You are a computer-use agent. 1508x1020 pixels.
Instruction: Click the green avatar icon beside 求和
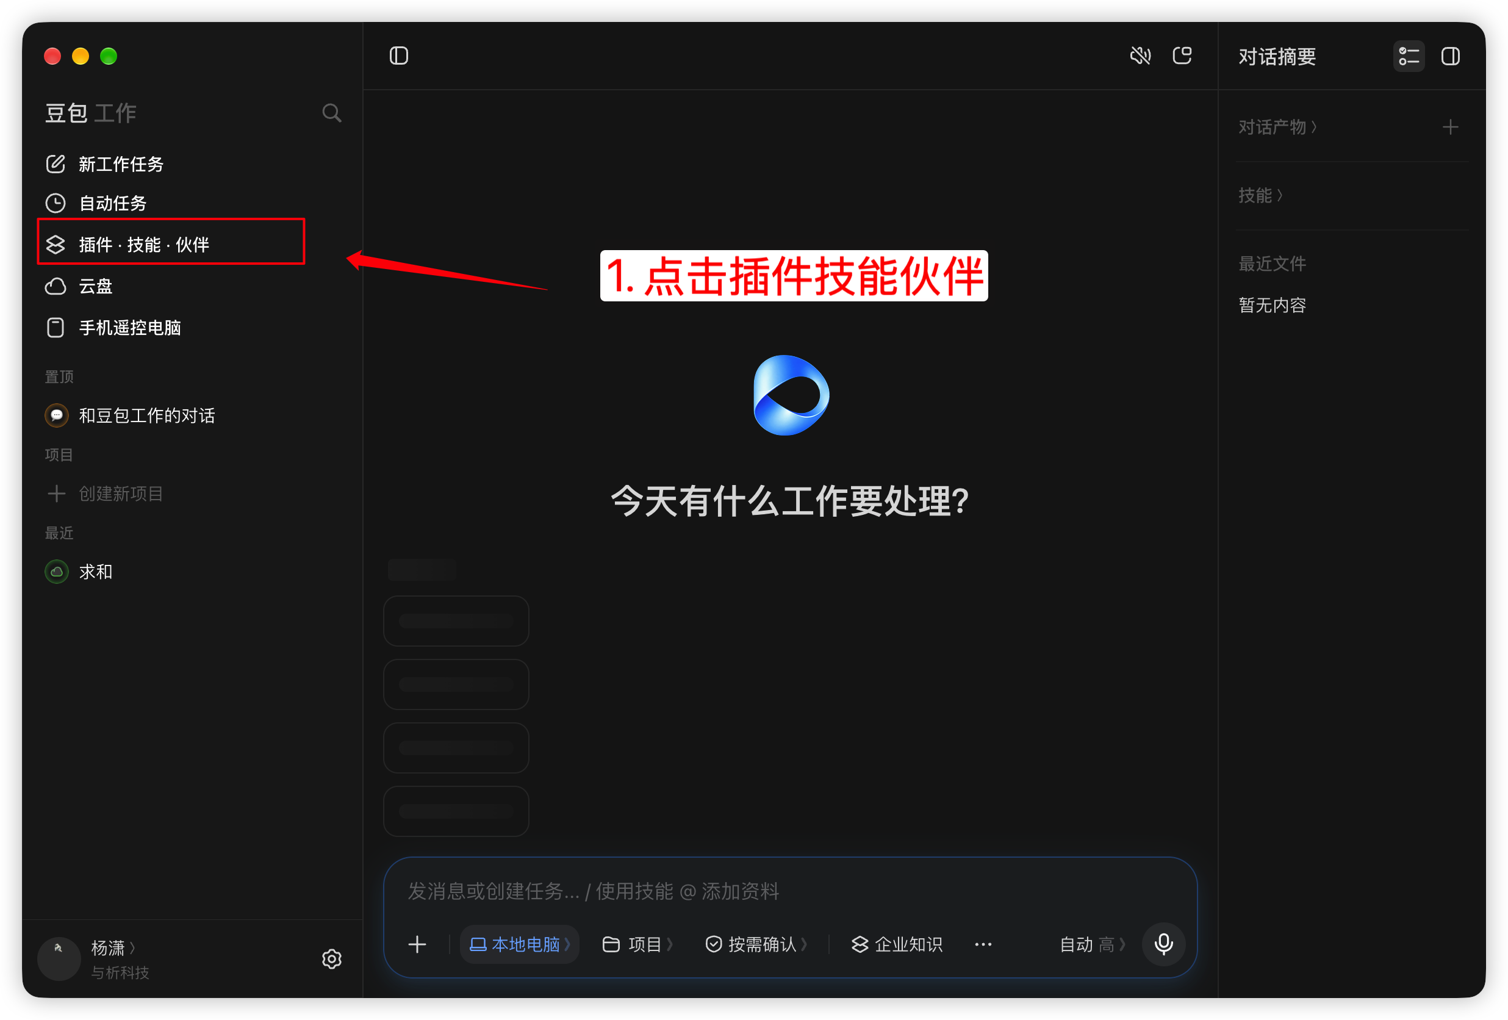coord(57,572)
